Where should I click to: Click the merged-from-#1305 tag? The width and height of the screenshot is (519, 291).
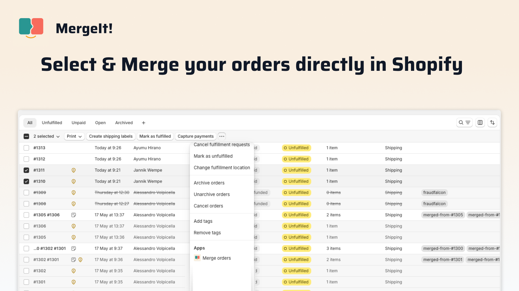pyautogui.click(x=443, y=215)
